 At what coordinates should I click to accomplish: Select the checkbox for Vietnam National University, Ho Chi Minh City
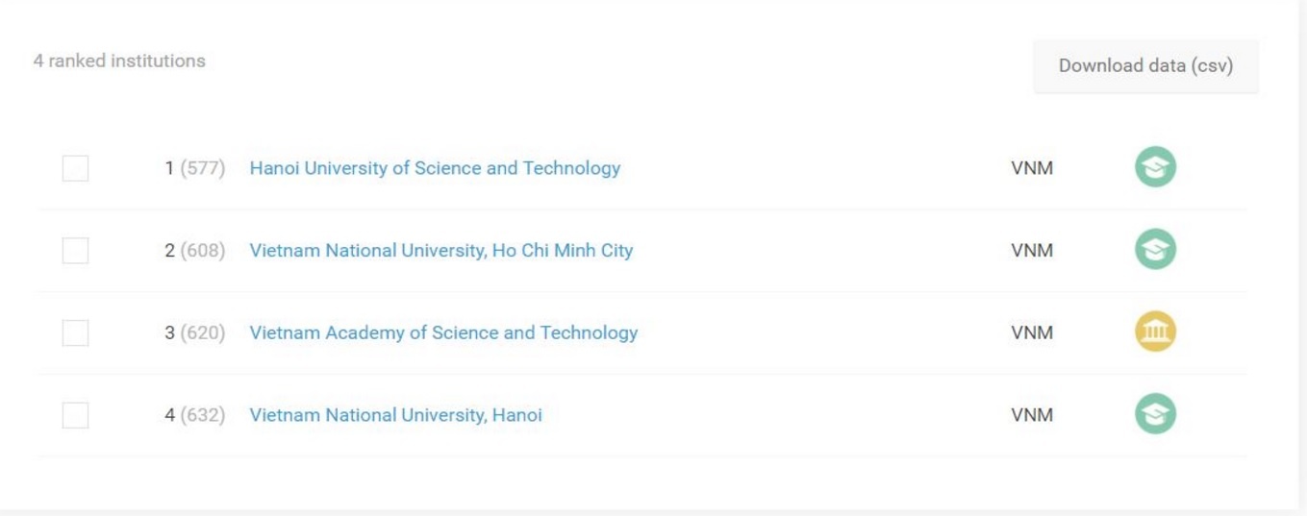[75, 251]
